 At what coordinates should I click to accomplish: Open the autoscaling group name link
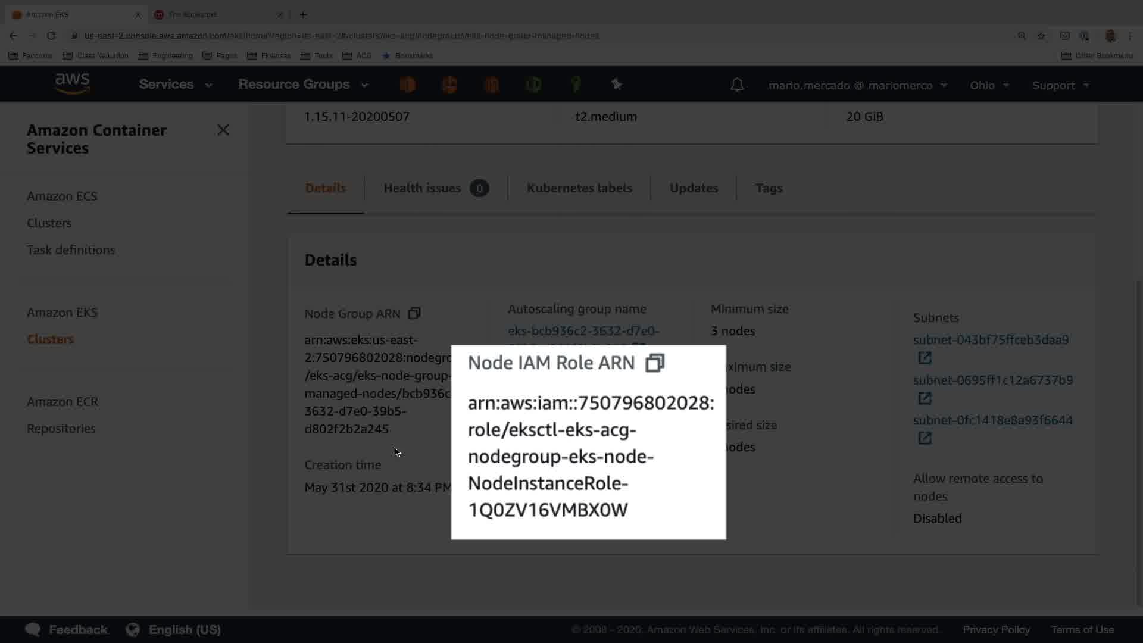tap(583, 330)
